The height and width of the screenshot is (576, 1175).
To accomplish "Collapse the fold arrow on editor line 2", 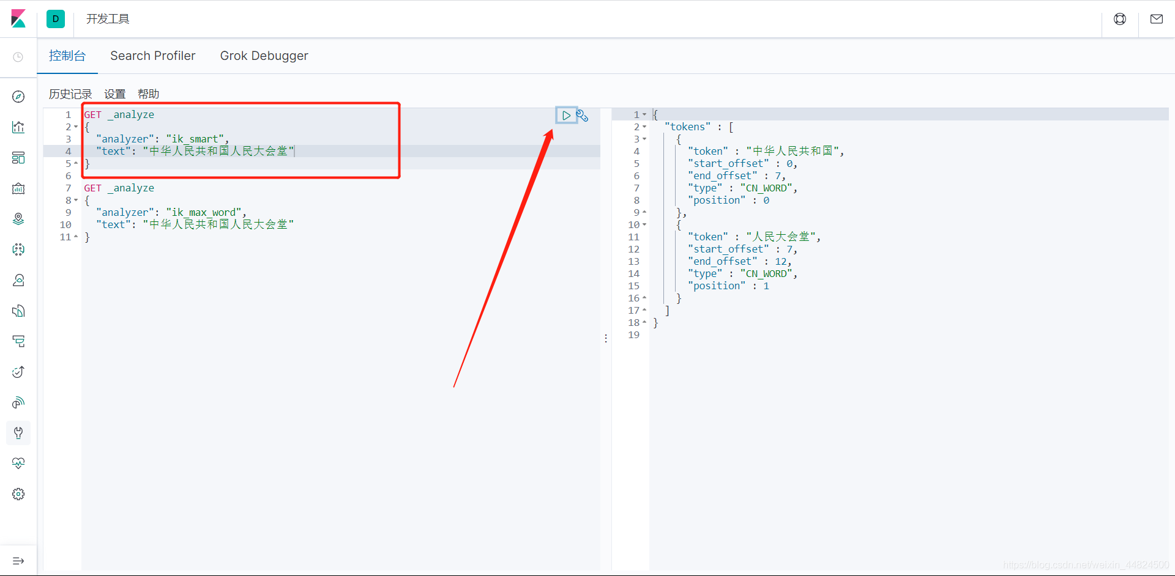I will pyautogui.click(x=76, y=127).
